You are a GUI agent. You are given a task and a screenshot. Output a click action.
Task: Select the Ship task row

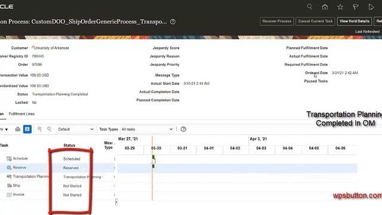point(57,186)
